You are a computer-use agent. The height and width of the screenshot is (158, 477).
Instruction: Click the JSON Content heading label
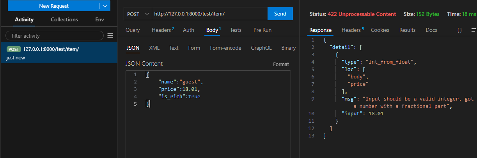point(144,64)
